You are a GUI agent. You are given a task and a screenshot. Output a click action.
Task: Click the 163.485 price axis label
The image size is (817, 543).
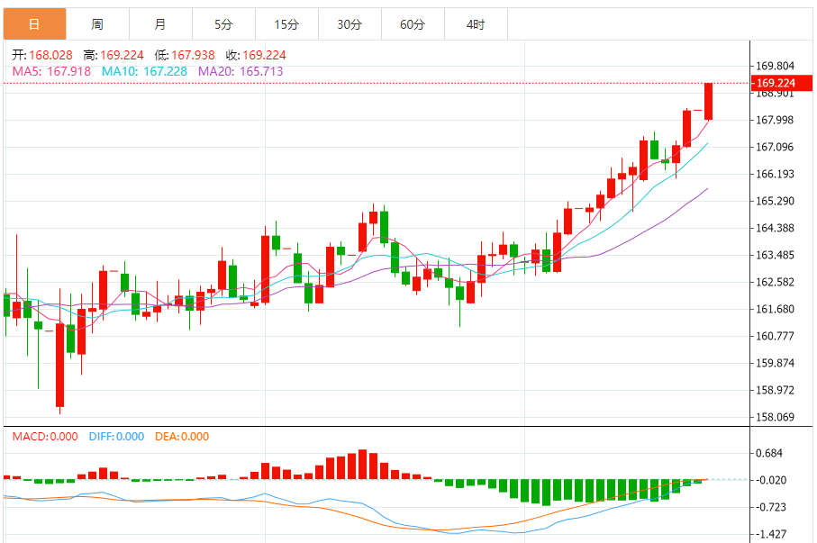tap(775, 256)
